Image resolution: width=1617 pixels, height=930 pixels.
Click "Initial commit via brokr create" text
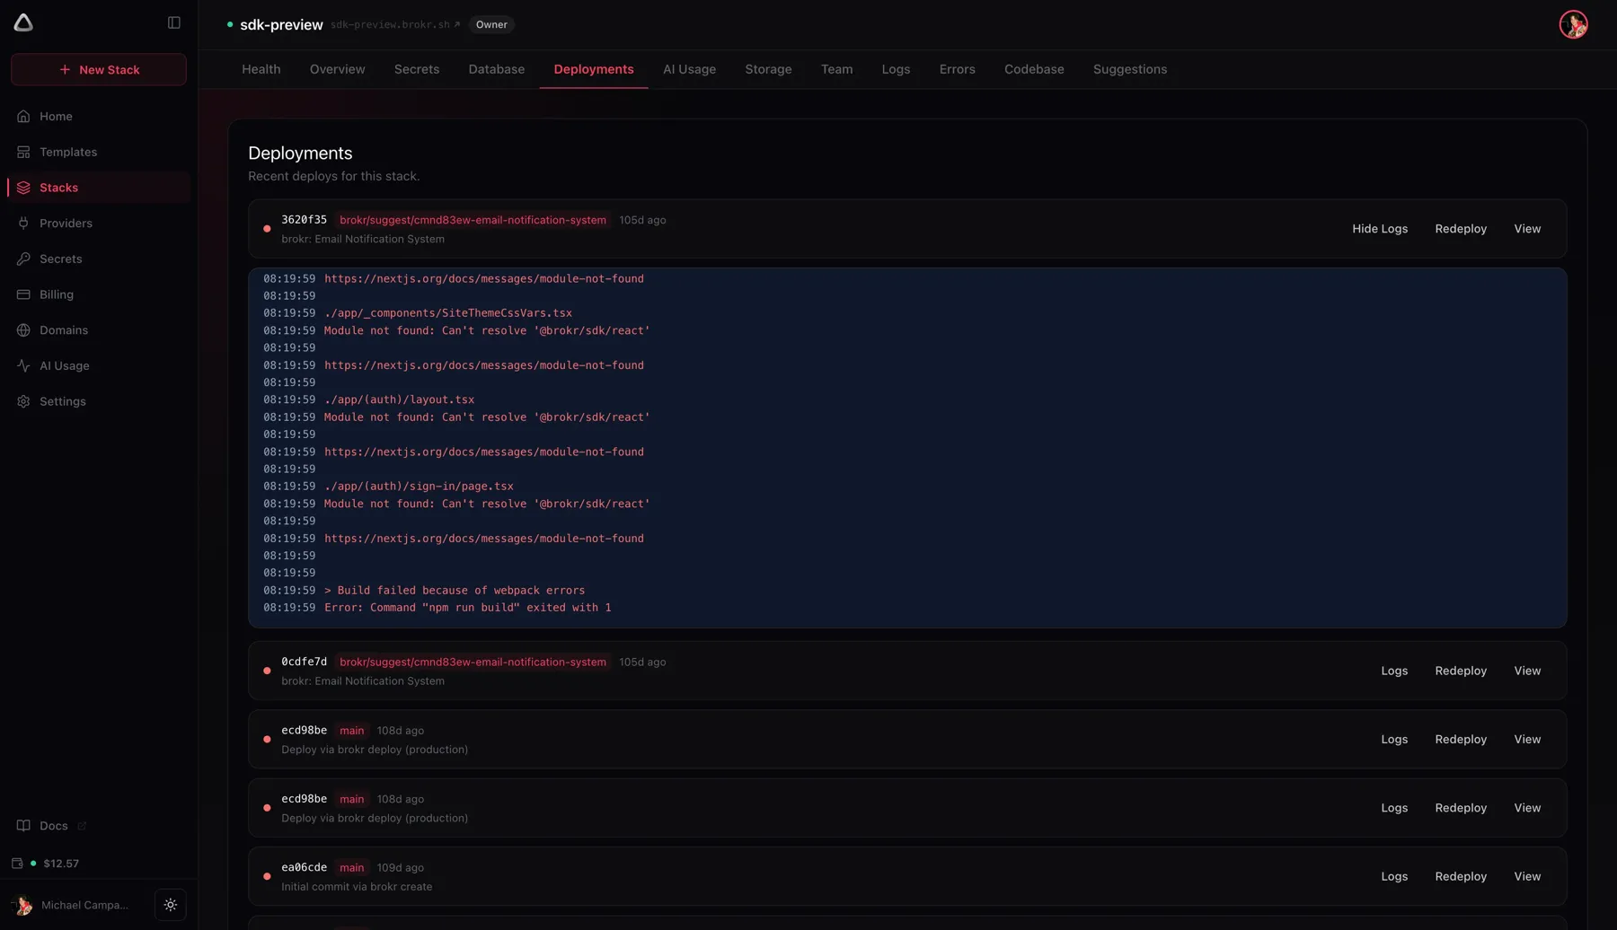pos(357,887)
